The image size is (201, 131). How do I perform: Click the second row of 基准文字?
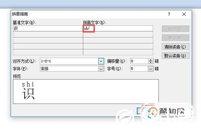coord(48,34)
